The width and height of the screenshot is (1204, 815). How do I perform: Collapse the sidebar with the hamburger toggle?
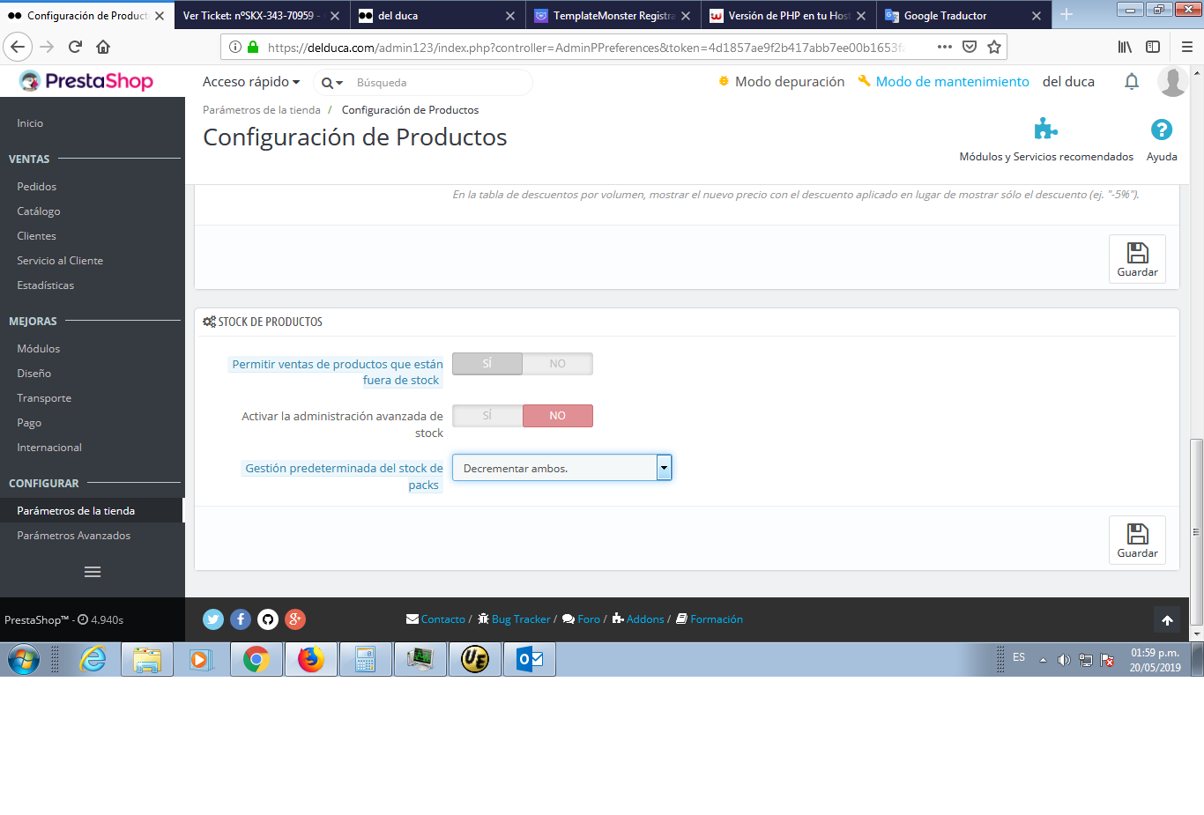point(92,571)
